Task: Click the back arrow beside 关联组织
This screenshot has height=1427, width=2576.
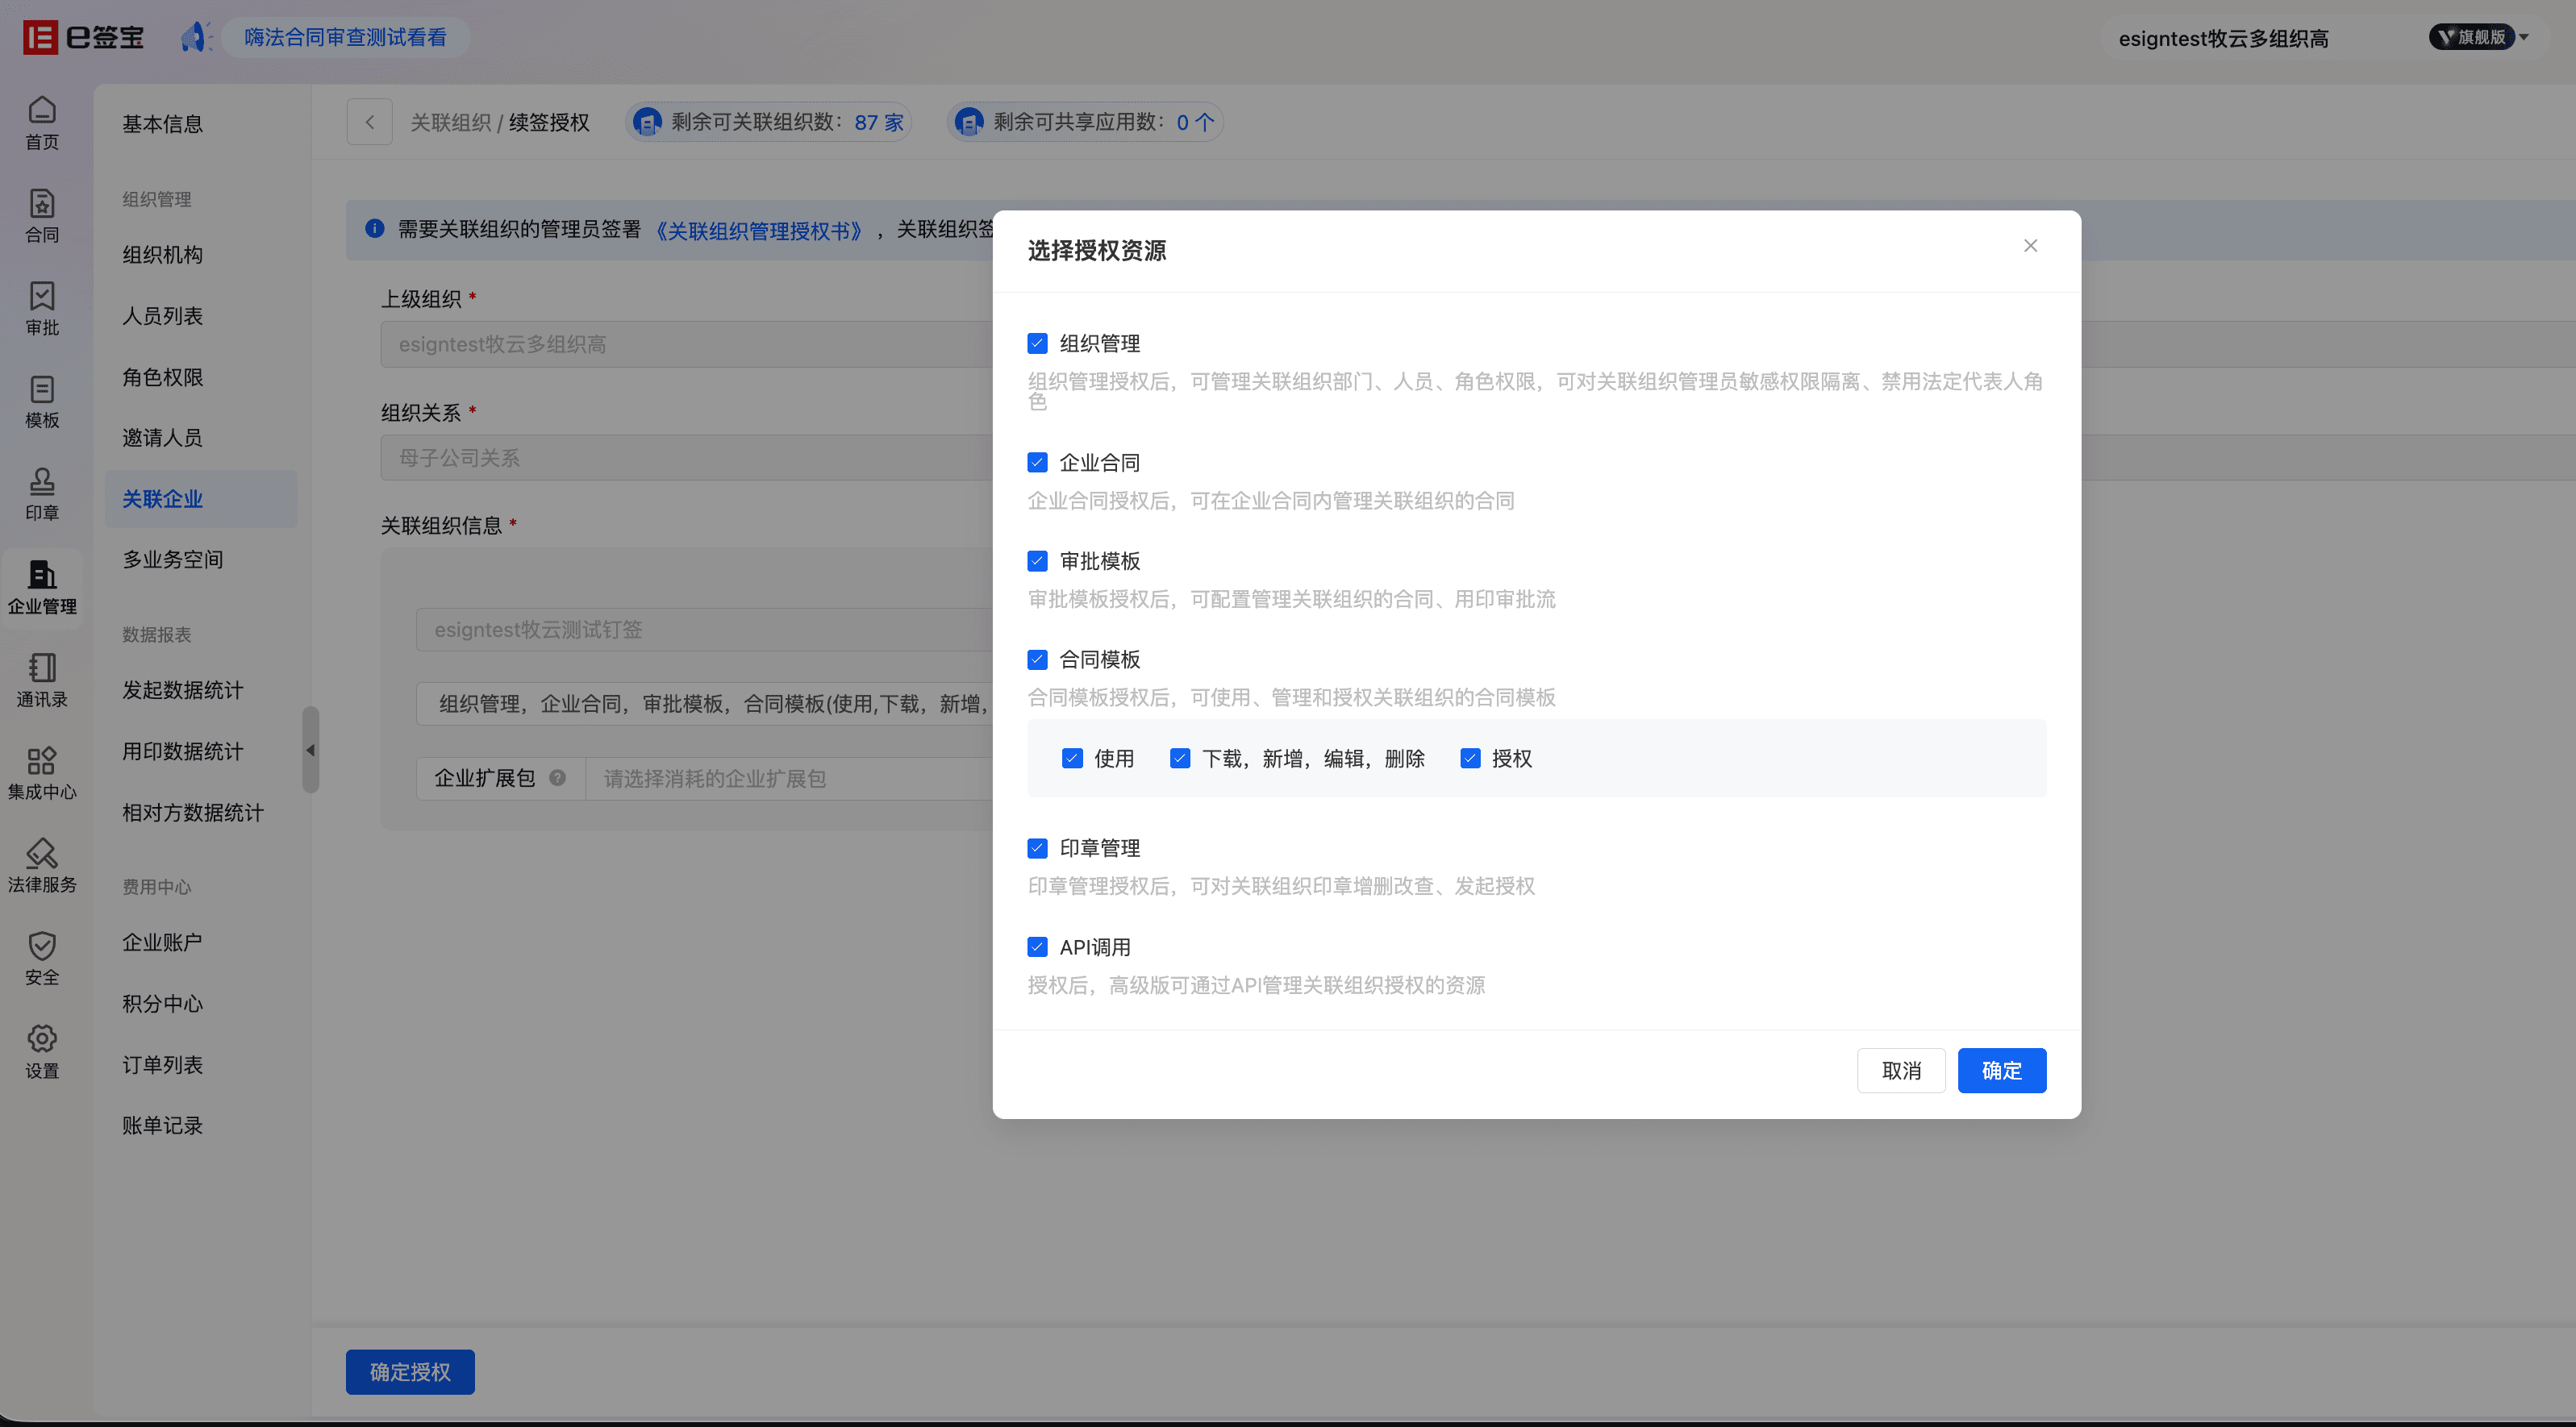Action: 369,122
